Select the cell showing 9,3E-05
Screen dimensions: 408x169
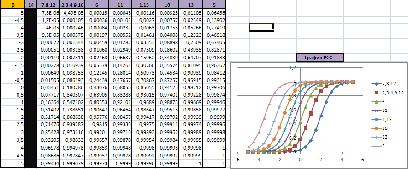pos(48,35)
